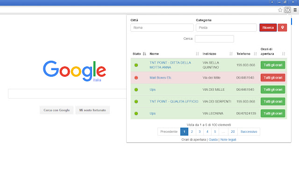Select page 1 in pagination

tap(184, 132)
